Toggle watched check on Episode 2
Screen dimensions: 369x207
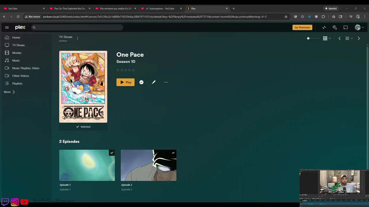[x=173, y=153]
